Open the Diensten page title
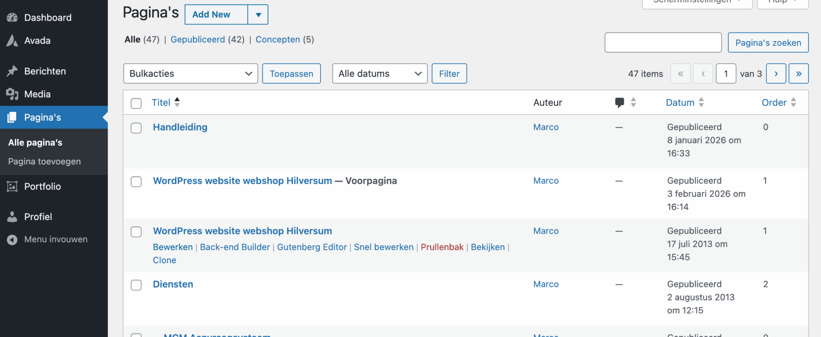The width and height of the screenshot is (821, 337). (x=173, y=284)
